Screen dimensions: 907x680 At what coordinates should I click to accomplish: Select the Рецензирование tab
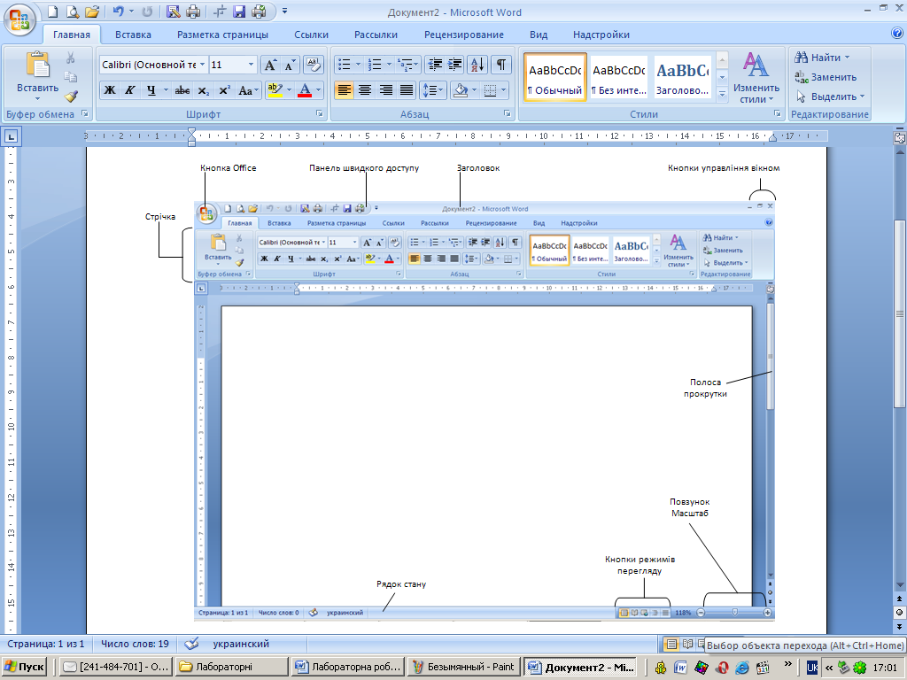[x=464, y=35]
